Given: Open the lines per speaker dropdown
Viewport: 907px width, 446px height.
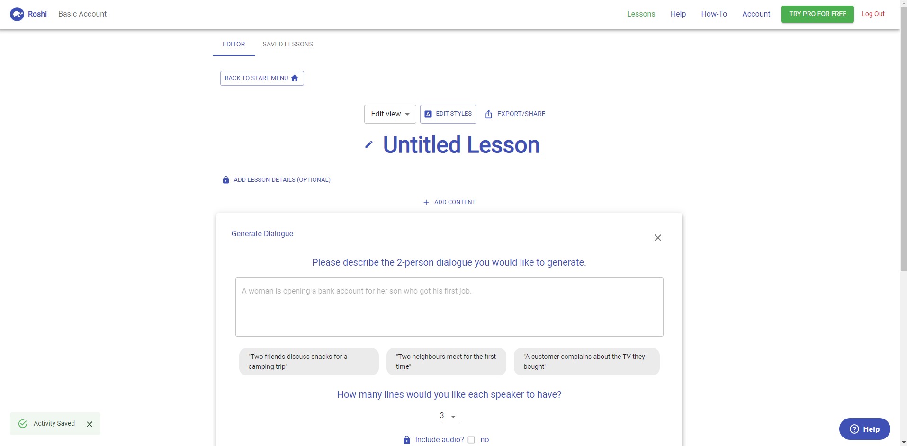Looking at the screenshot, I should click(449, 416).
